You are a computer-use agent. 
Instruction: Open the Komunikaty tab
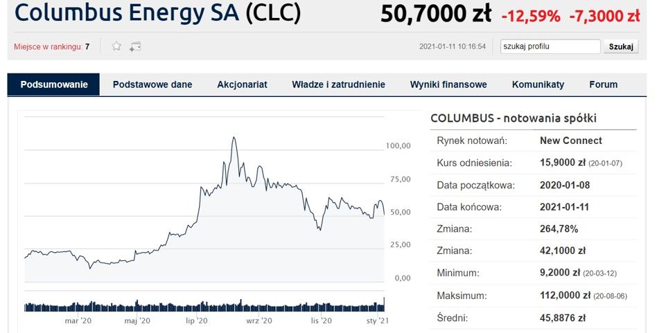(538, 84)
